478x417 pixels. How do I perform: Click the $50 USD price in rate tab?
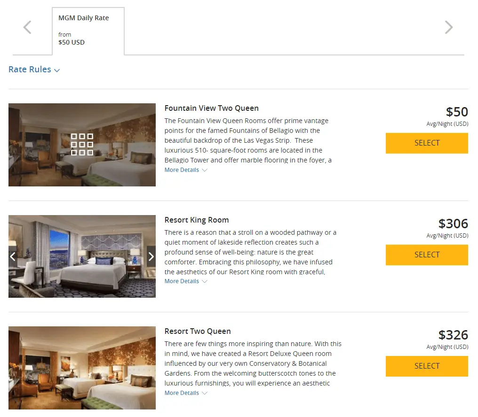pos(72,42)
